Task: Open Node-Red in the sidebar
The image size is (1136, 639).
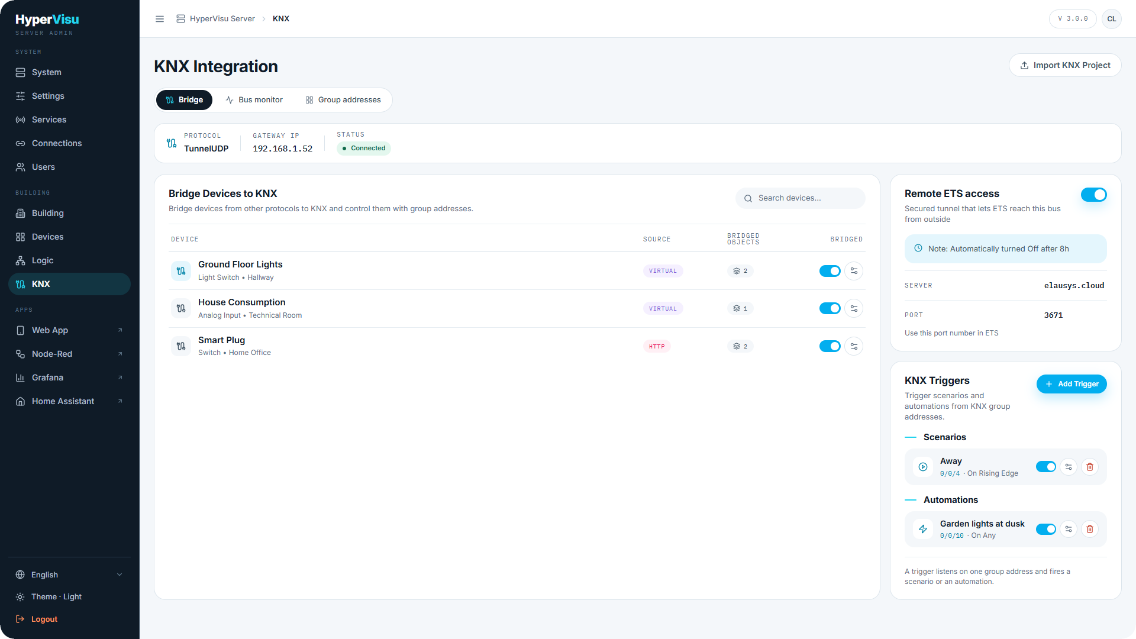Action: [70, 354]
